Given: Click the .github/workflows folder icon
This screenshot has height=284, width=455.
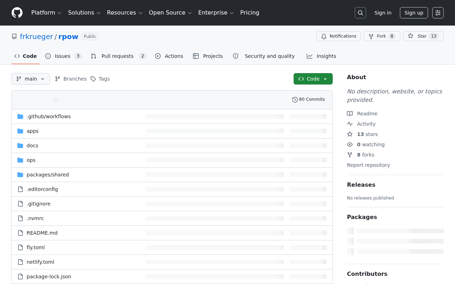Looking at the screenshot, I should tap(20, 116).
